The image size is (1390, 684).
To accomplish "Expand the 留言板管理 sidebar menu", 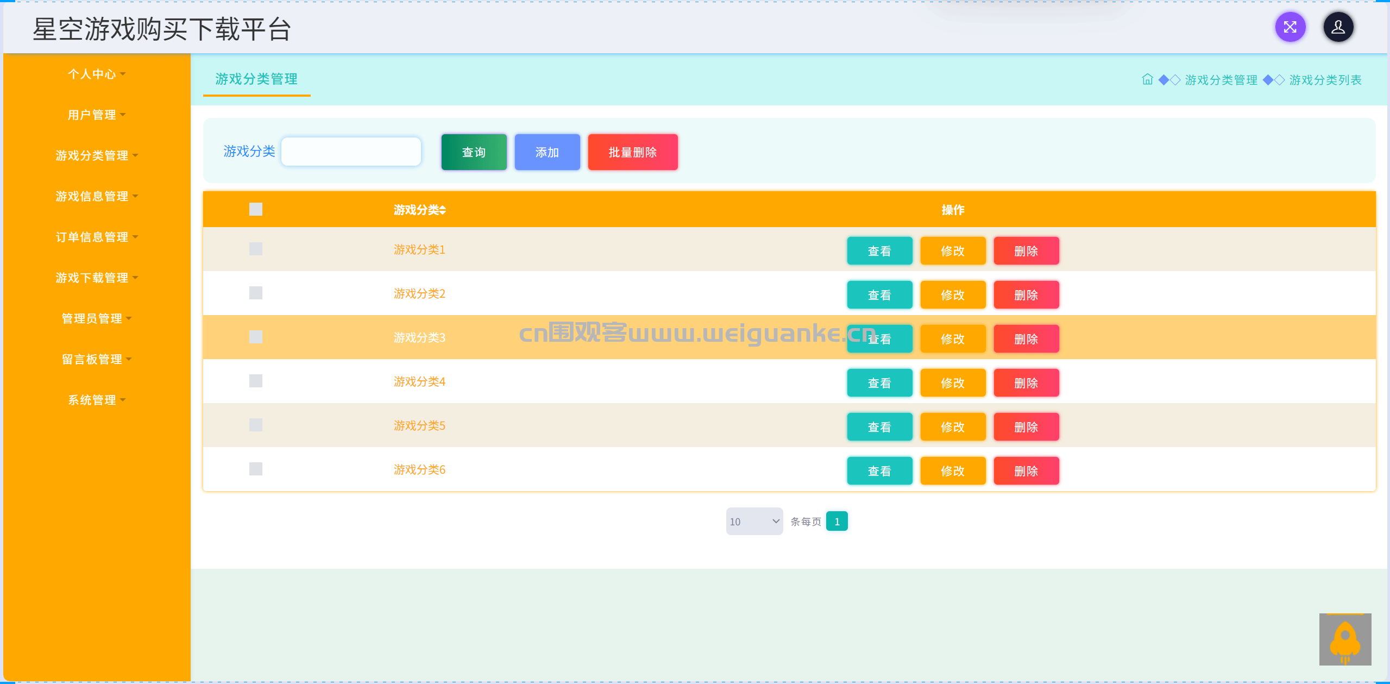I will click(97, 359).
